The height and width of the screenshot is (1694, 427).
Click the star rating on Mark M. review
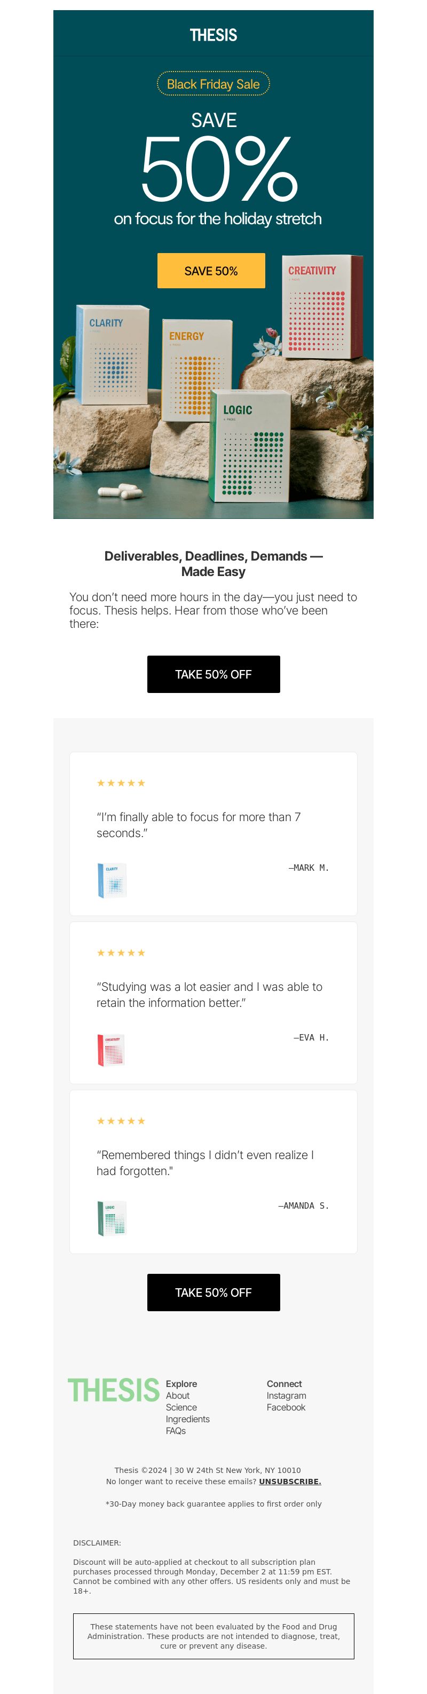(121, 783)
